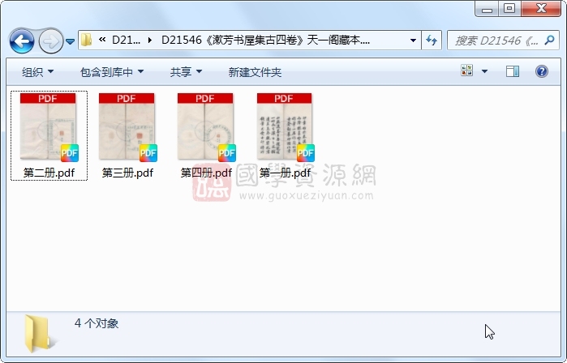This screenshot has width=567, height=363.
Task: Click the folder icon in address bar
Action: tap(86, 40)
